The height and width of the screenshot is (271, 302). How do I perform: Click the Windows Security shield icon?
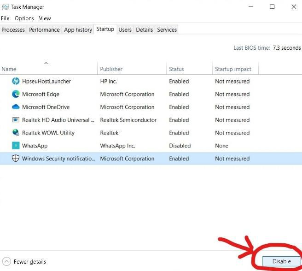[16, 159]
